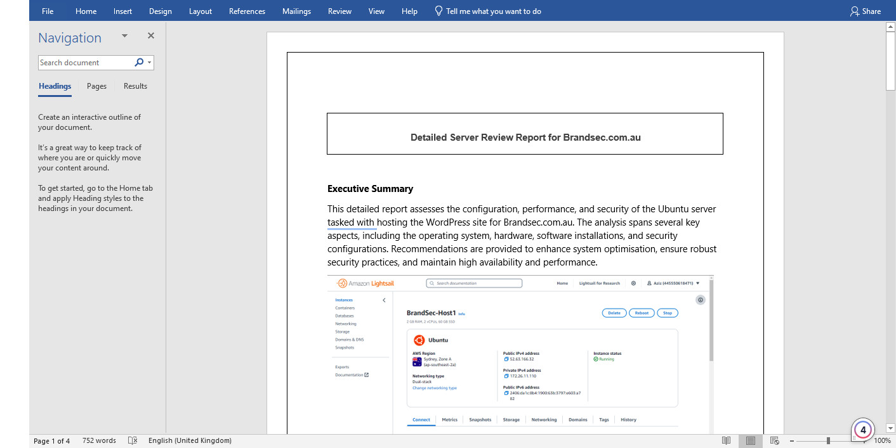This screenshot has width=896, height=448.
Task: Click Page 1 of 4 indicator
Action: (52, 440)
